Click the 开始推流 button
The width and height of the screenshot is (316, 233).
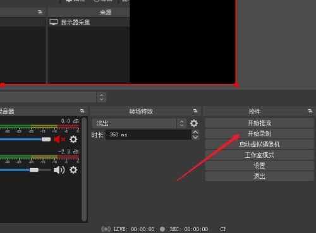[x=259, y=123]
